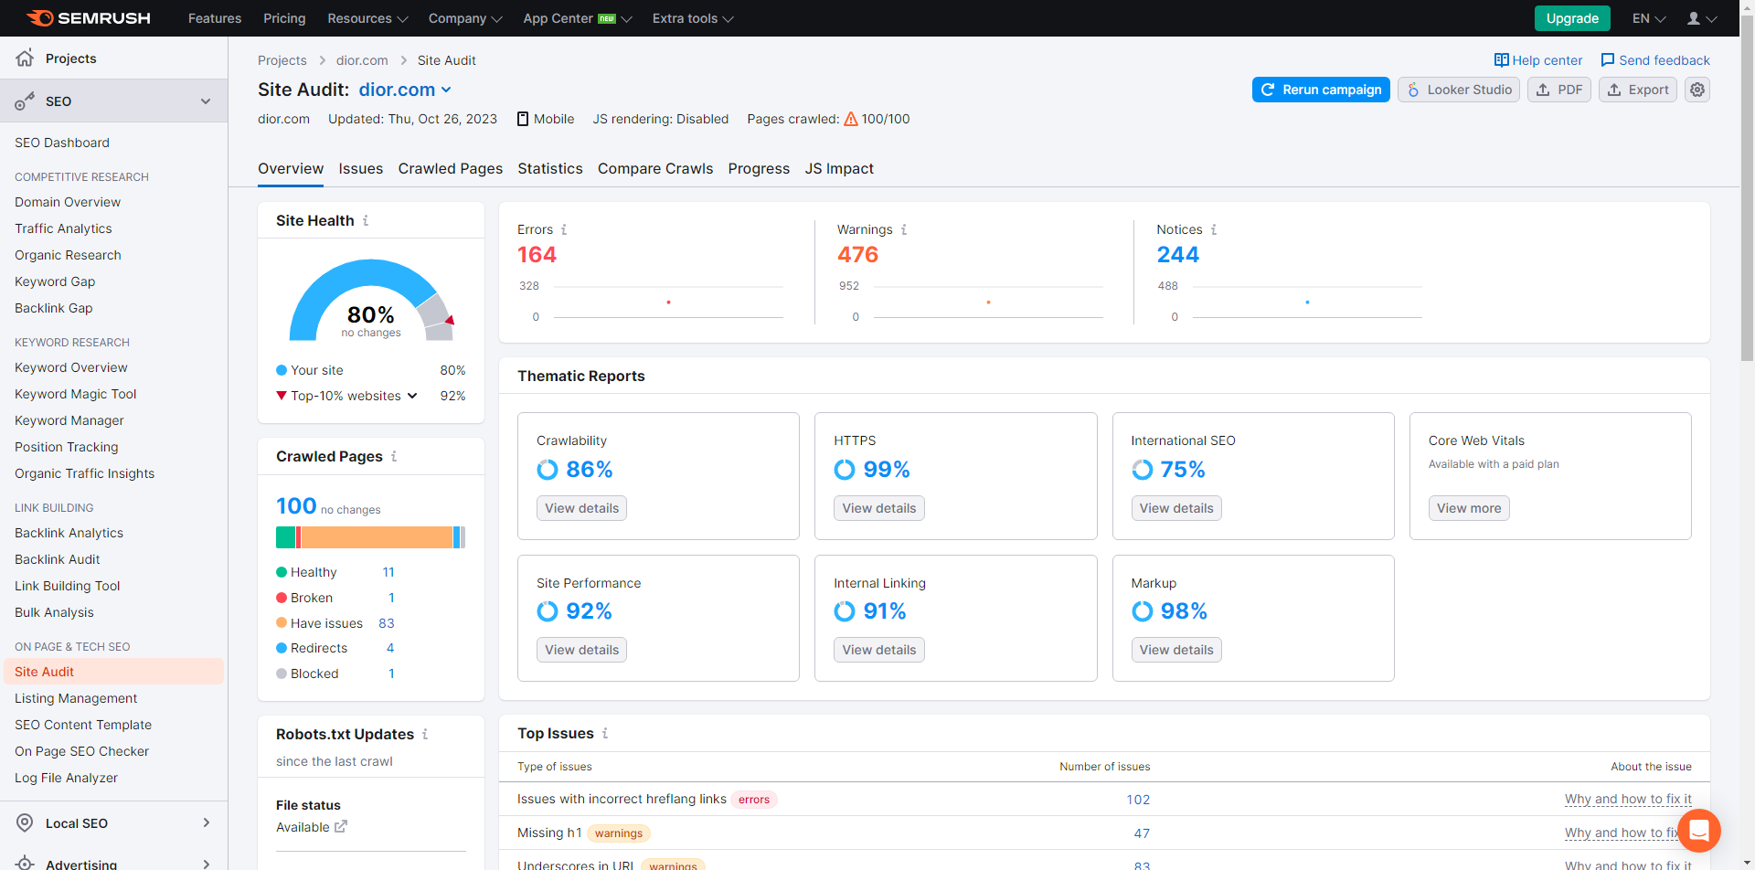Click the errors trend chart point
Screen dimensions: 1755x870
tap(668, 302)
